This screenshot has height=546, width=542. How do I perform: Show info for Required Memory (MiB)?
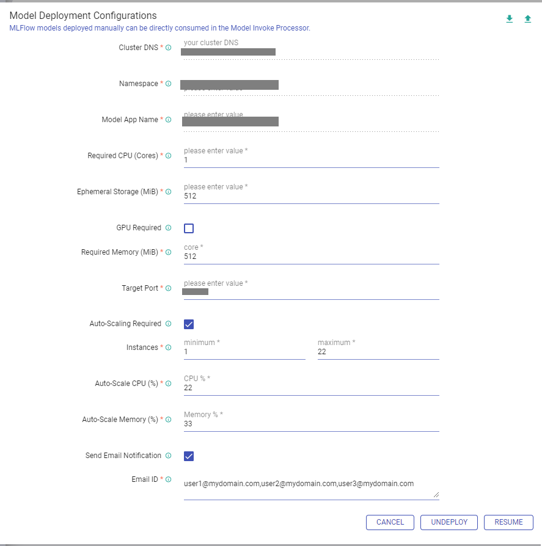point(168,252)
